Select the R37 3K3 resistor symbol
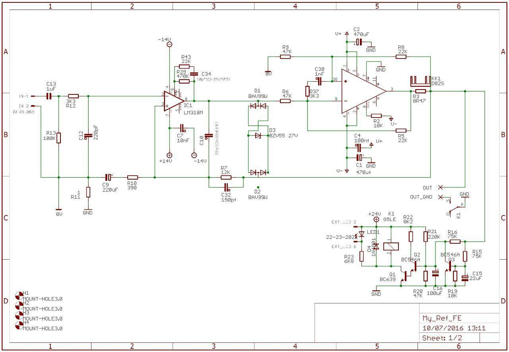 click(307, 91)
